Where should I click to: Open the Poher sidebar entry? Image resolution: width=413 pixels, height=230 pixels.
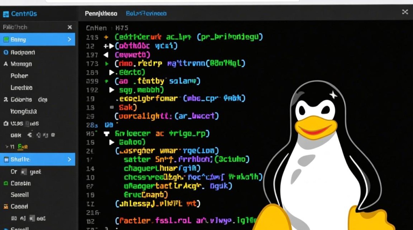tap(19, 76)
